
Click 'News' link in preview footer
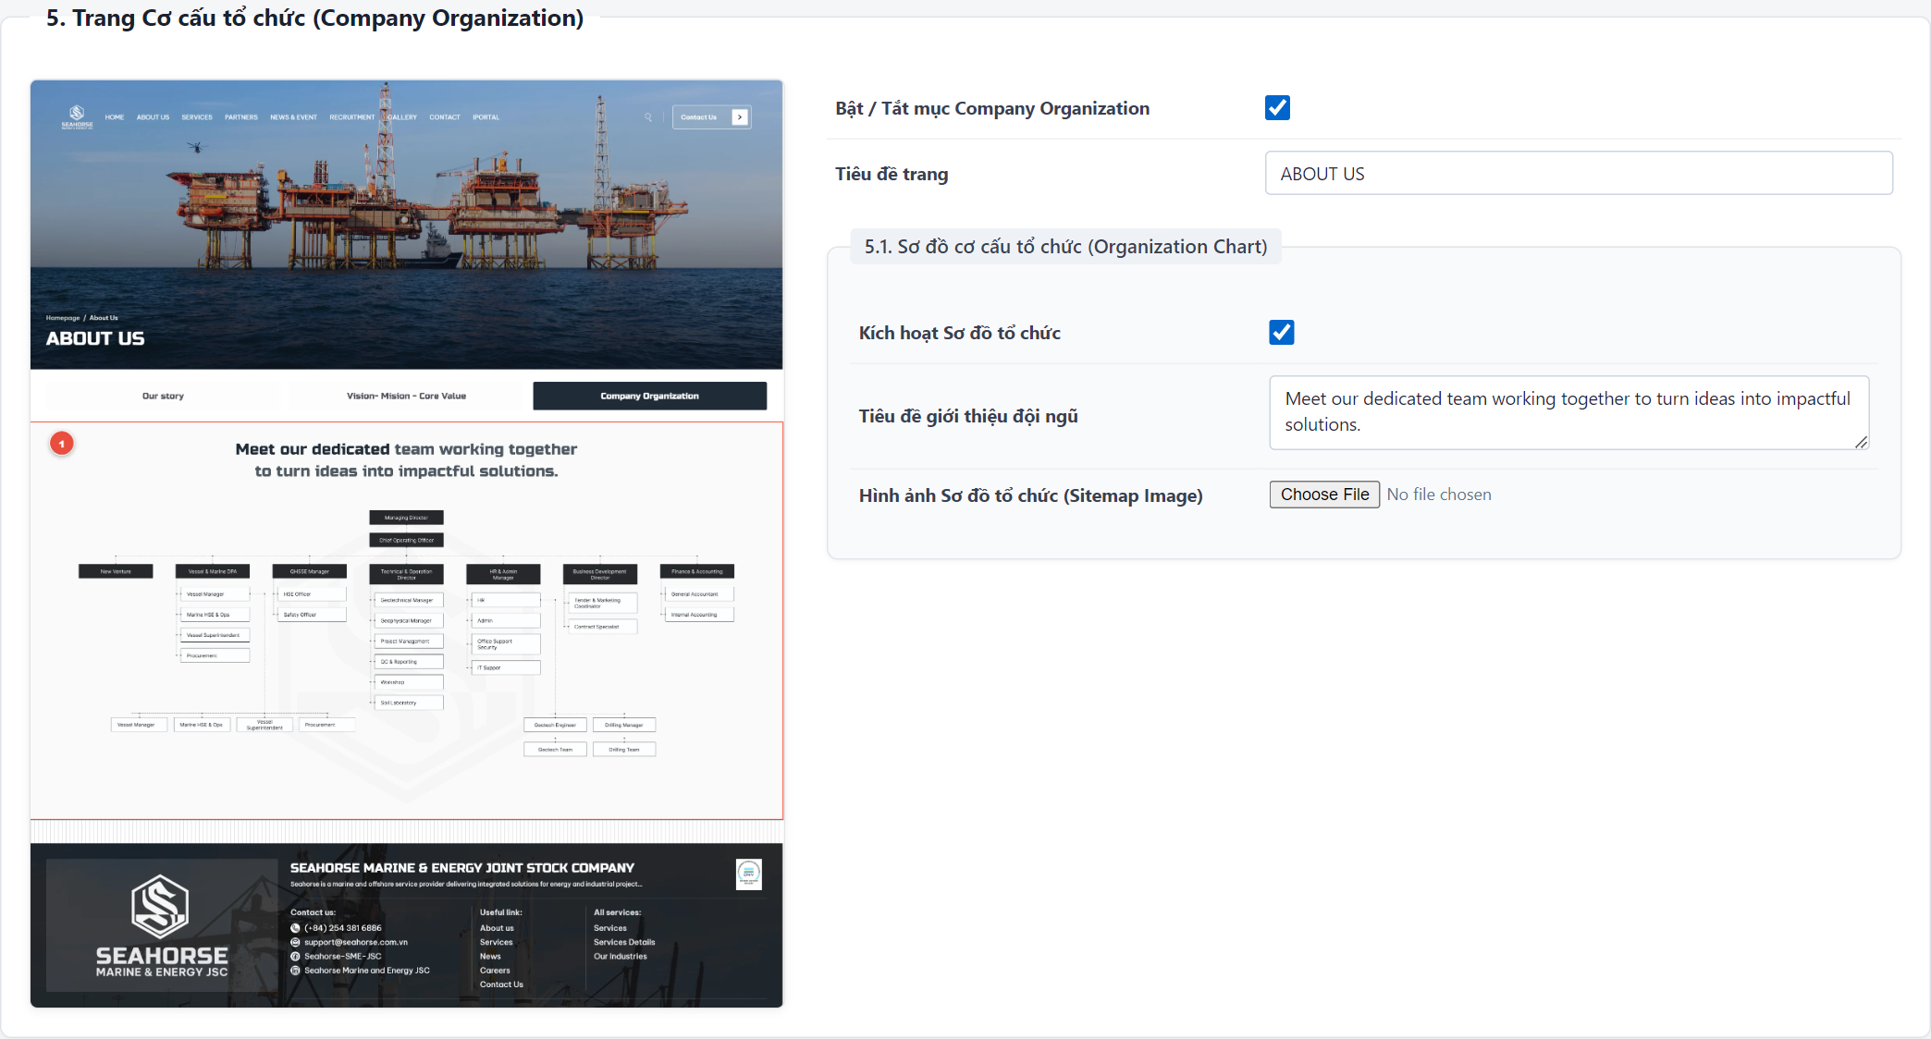tap(490, 957)
